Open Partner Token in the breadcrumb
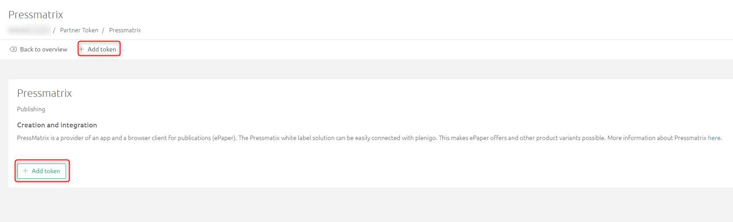Viewport: 733px width, 222px height. (x=79, y=30)
